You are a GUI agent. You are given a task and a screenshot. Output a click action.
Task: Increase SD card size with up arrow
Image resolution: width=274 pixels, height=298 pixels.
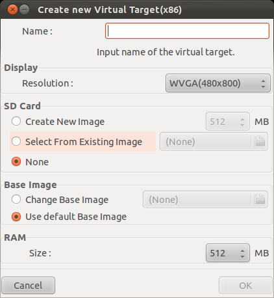(x=242, y=119)
